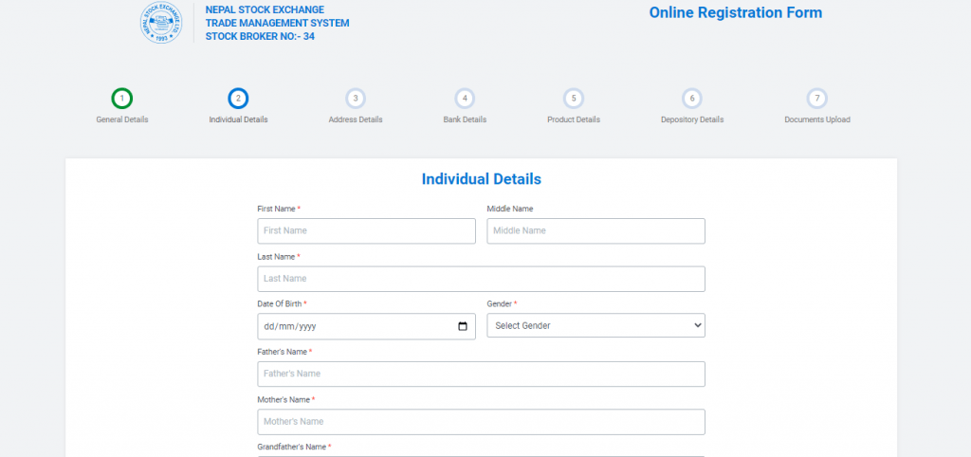Focus the First Name input field
The width and height of the screenshot is (971, 457).
pyautogui.click(x=367, y=230)
